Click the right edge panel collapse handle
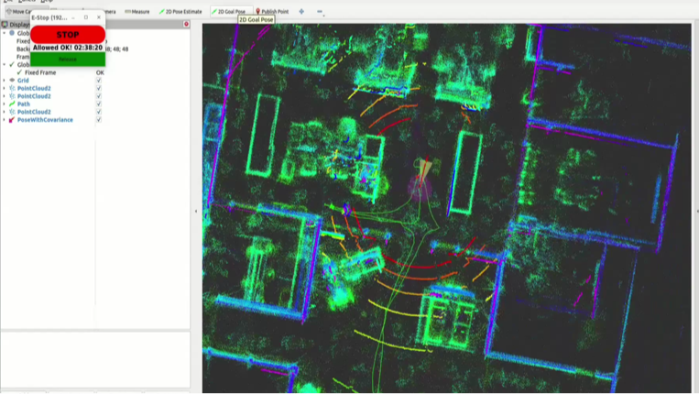The width and height of the screenshot is (699, 394). point(697,211)
